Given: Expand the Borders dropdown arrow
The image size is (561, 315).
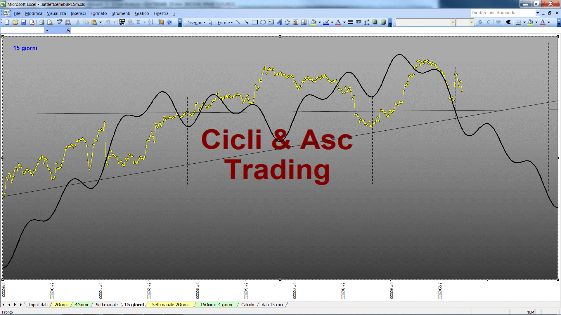Looking at the screenshot, I should tap(524, 22).
